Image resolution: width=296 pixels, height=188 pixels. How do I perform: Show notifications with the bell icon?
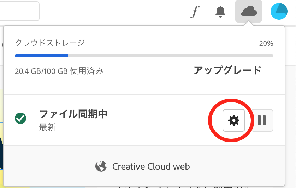(220, 12)
